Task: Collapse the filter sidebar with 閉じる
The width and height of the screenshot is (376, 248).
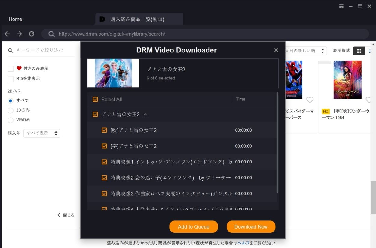Action: [x=66, y=215]
